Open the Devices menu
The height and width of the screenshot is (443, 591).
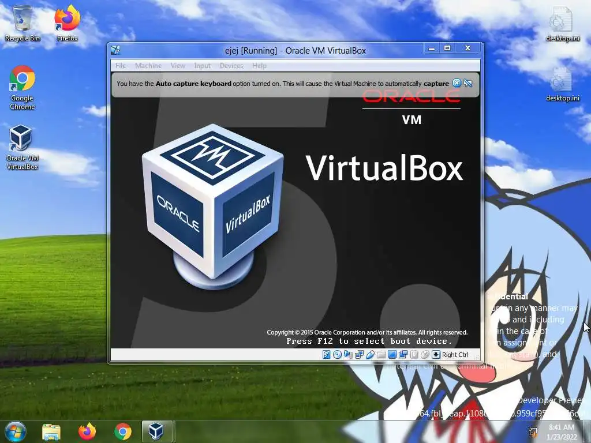pyautogui.click(x=231, y=66)
